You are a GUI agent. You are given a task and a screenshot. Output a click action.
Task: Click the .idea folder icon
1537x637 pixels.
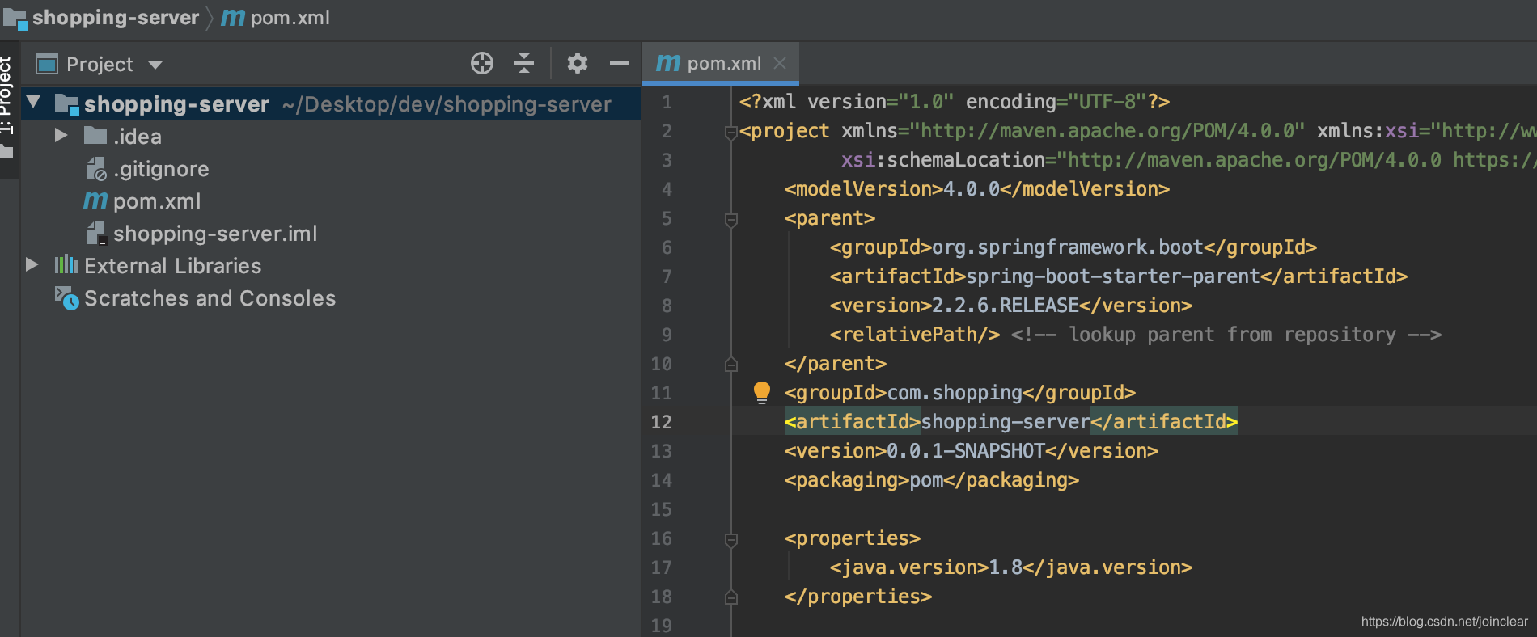point(95,135)
